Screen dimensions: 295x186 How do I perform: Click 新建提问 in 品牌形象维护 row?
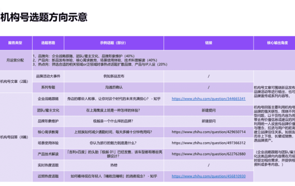tap(209, 121)
